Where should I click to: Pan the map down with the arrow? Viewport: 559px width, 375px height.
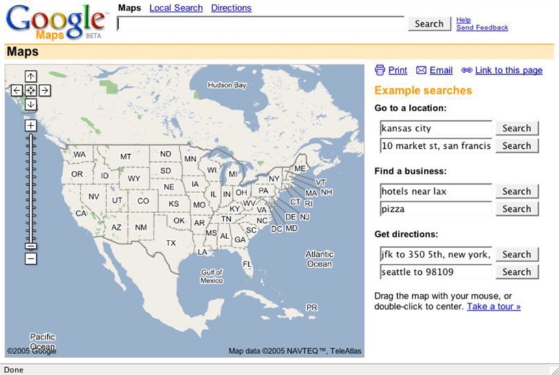31,104
